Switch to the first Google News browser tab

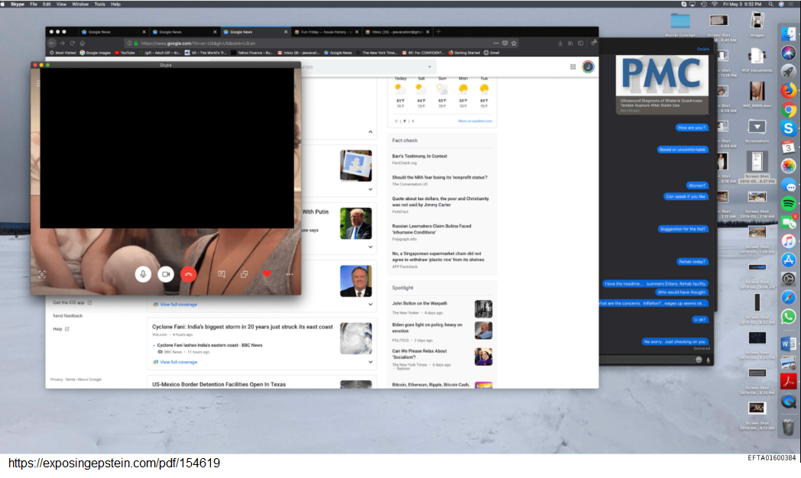[x=112, y=31]
